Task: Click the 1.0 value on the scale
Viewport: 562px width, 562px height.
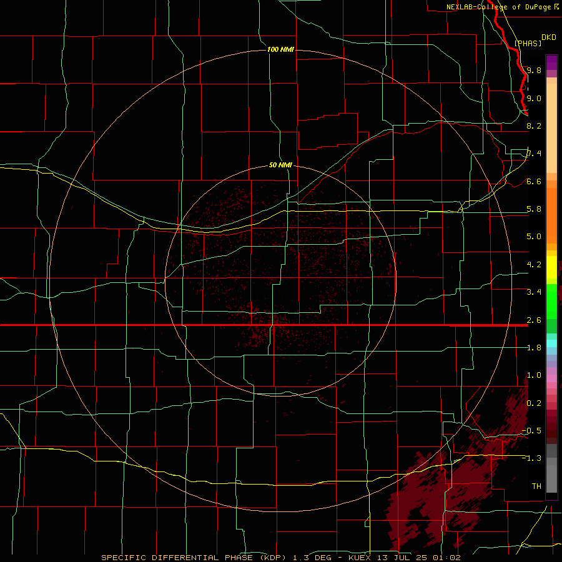Action: click(534, 375)
